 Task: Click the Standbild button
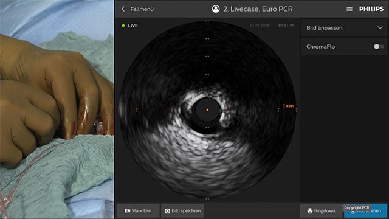tap(138, 211)
